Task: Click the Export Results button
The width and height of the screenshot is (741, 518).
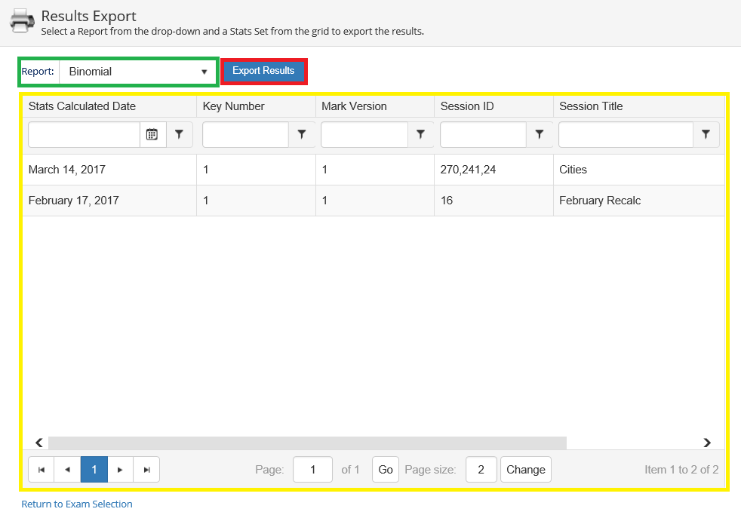Action: [x=263, y=71]
